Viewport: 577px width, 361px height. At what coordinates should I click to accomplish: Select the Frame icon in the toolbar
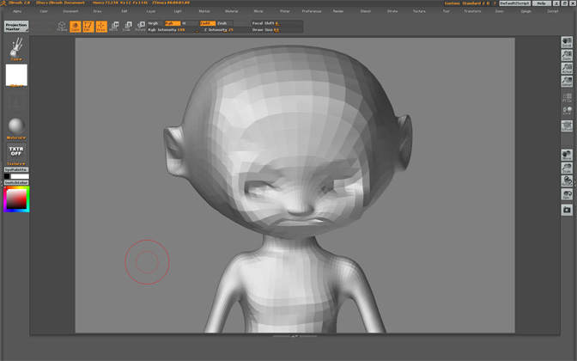[62, 27]
